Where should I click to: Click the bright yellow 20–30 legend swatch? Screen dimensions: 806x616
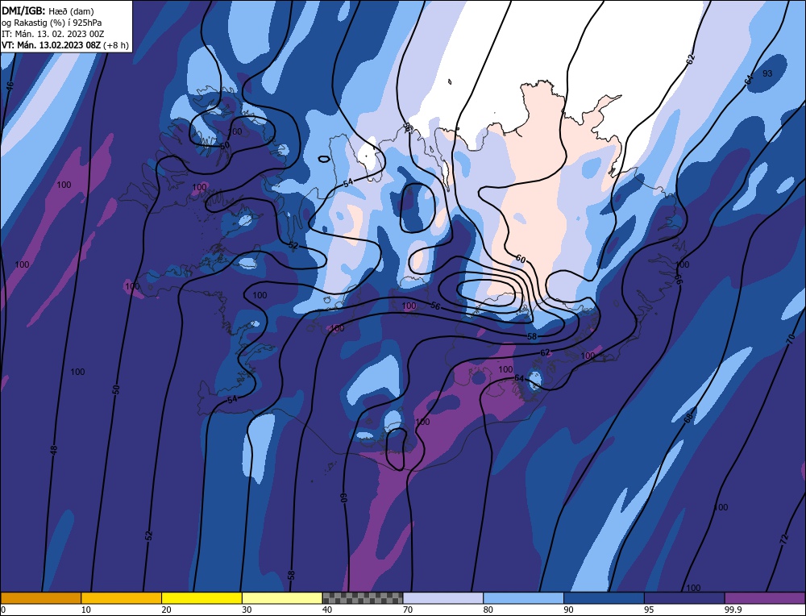click(201, 597)
